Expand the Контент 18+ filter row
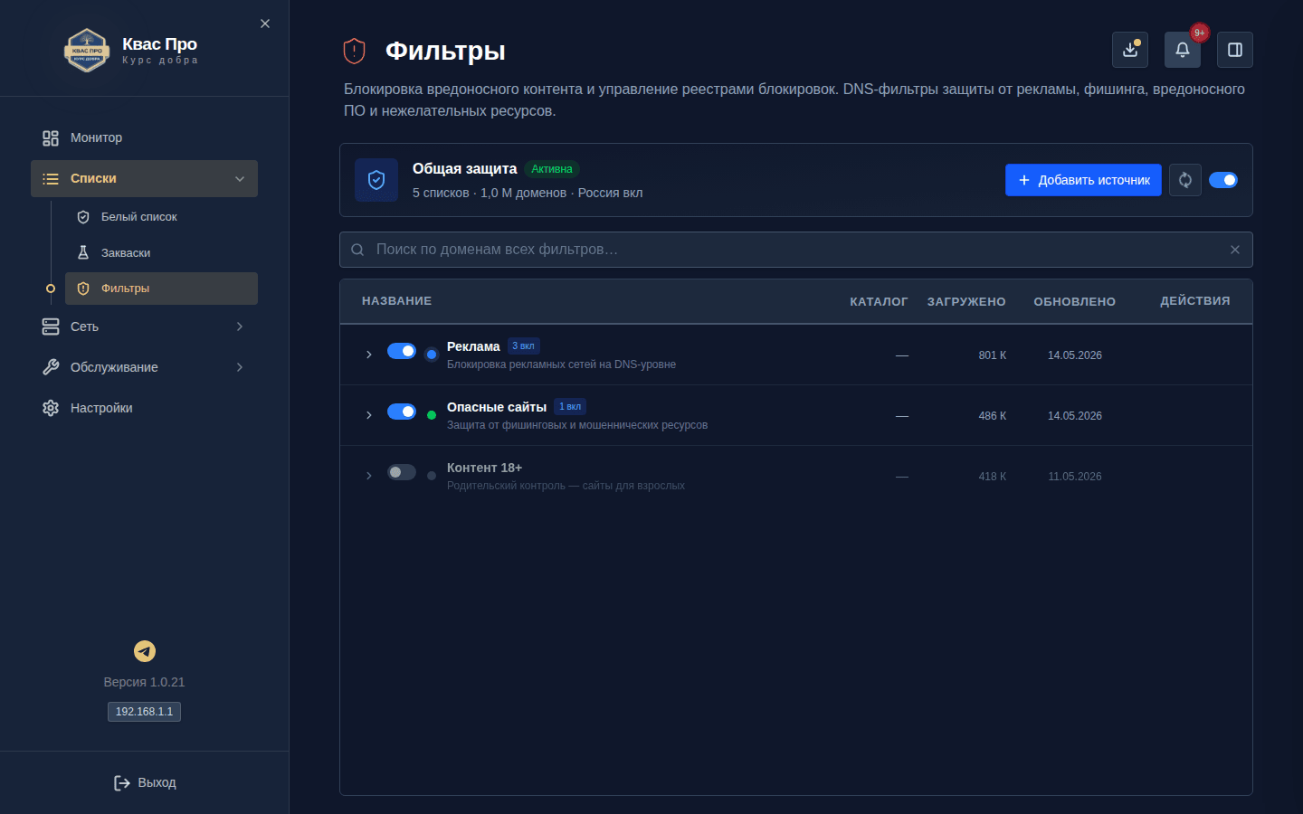 tap(369, 476)
